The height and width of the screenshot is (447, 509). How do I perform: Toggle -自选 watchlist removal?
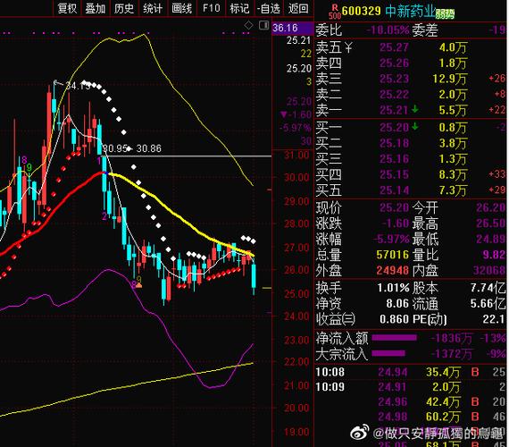point(269,8)
